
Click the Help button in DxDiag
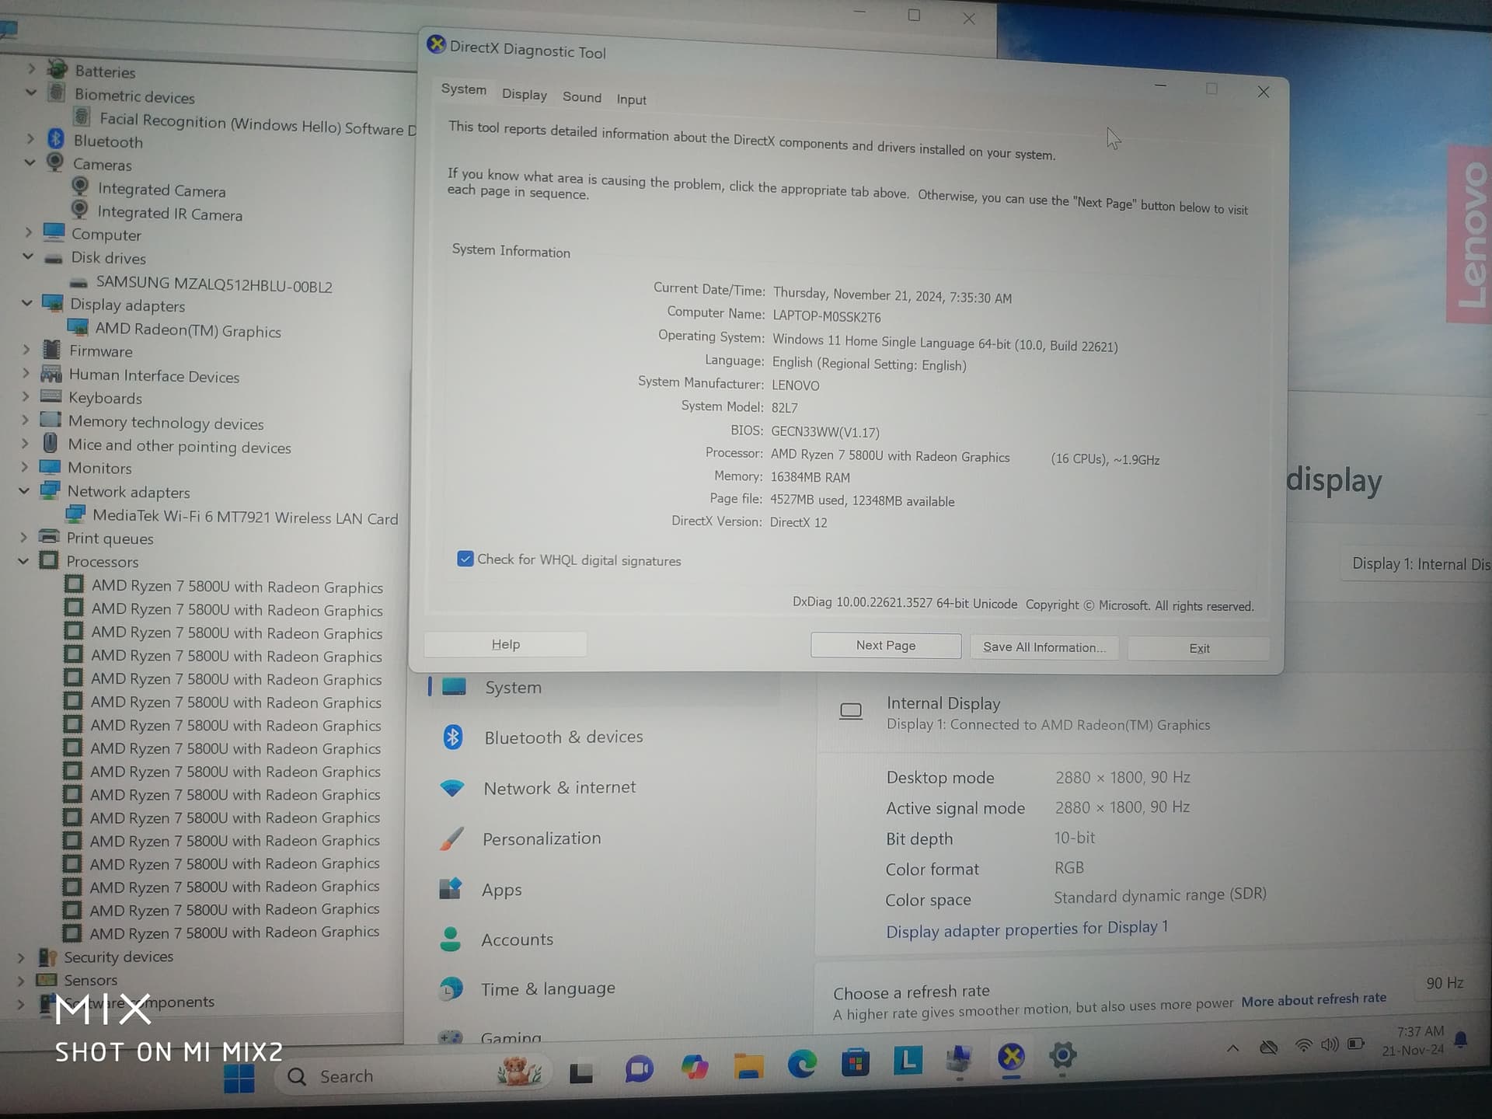505,644
